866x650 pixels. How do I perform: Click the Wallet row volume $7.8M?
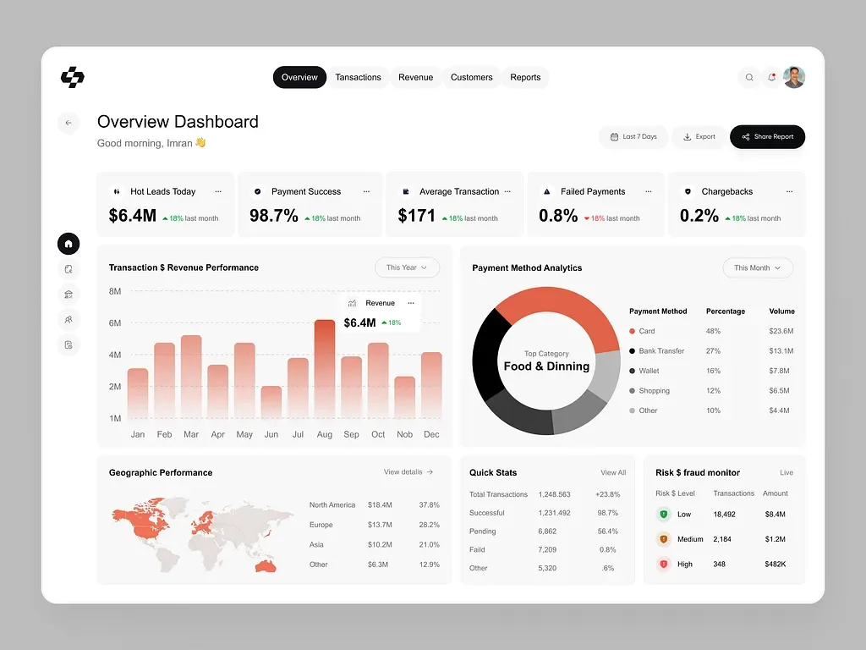pos(779,371)
